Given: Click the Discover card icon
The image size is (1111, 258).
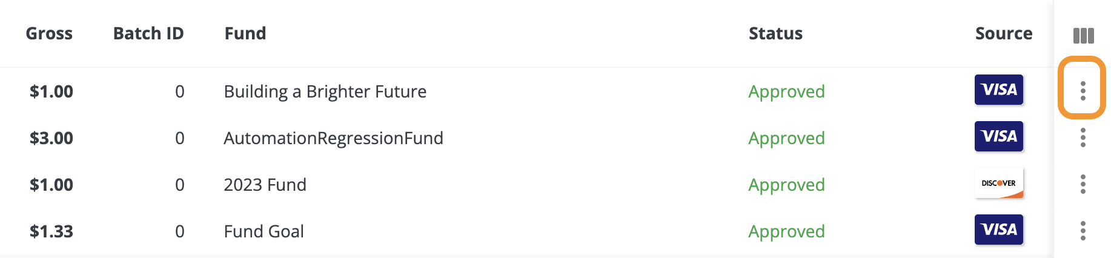Looking at the screenshot, I should 999,183.
